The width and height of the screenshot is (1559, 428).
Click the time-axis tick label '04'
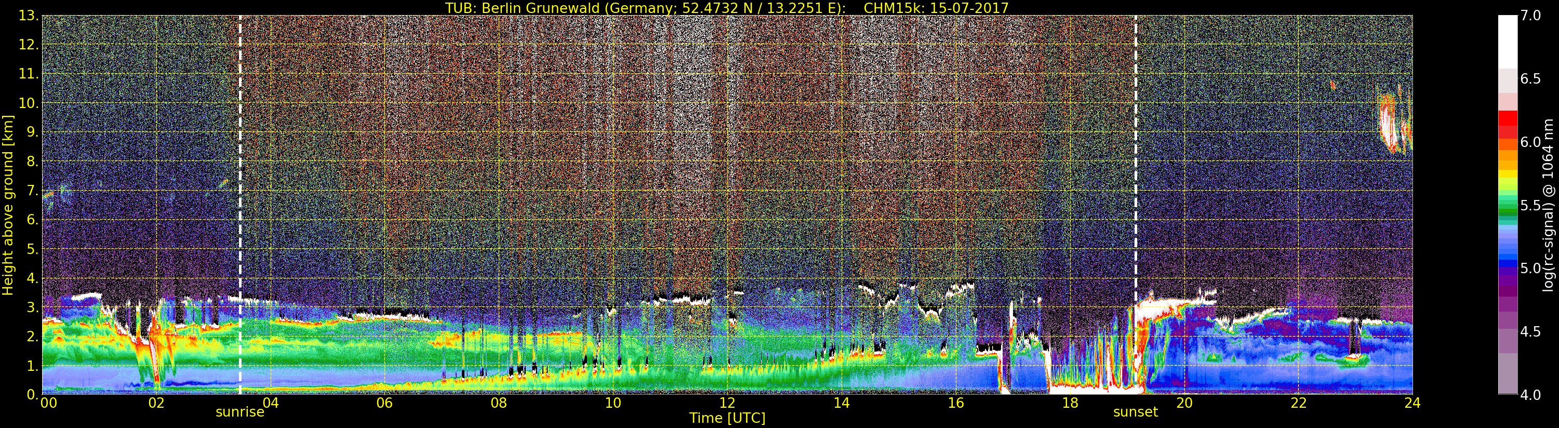(x=271, y=403)
